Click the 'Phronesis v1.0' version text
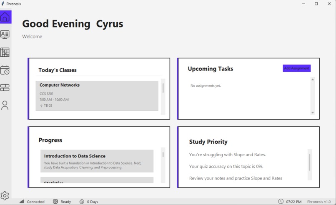This screenshot has width=336, height=205. [x=319, y=202]
